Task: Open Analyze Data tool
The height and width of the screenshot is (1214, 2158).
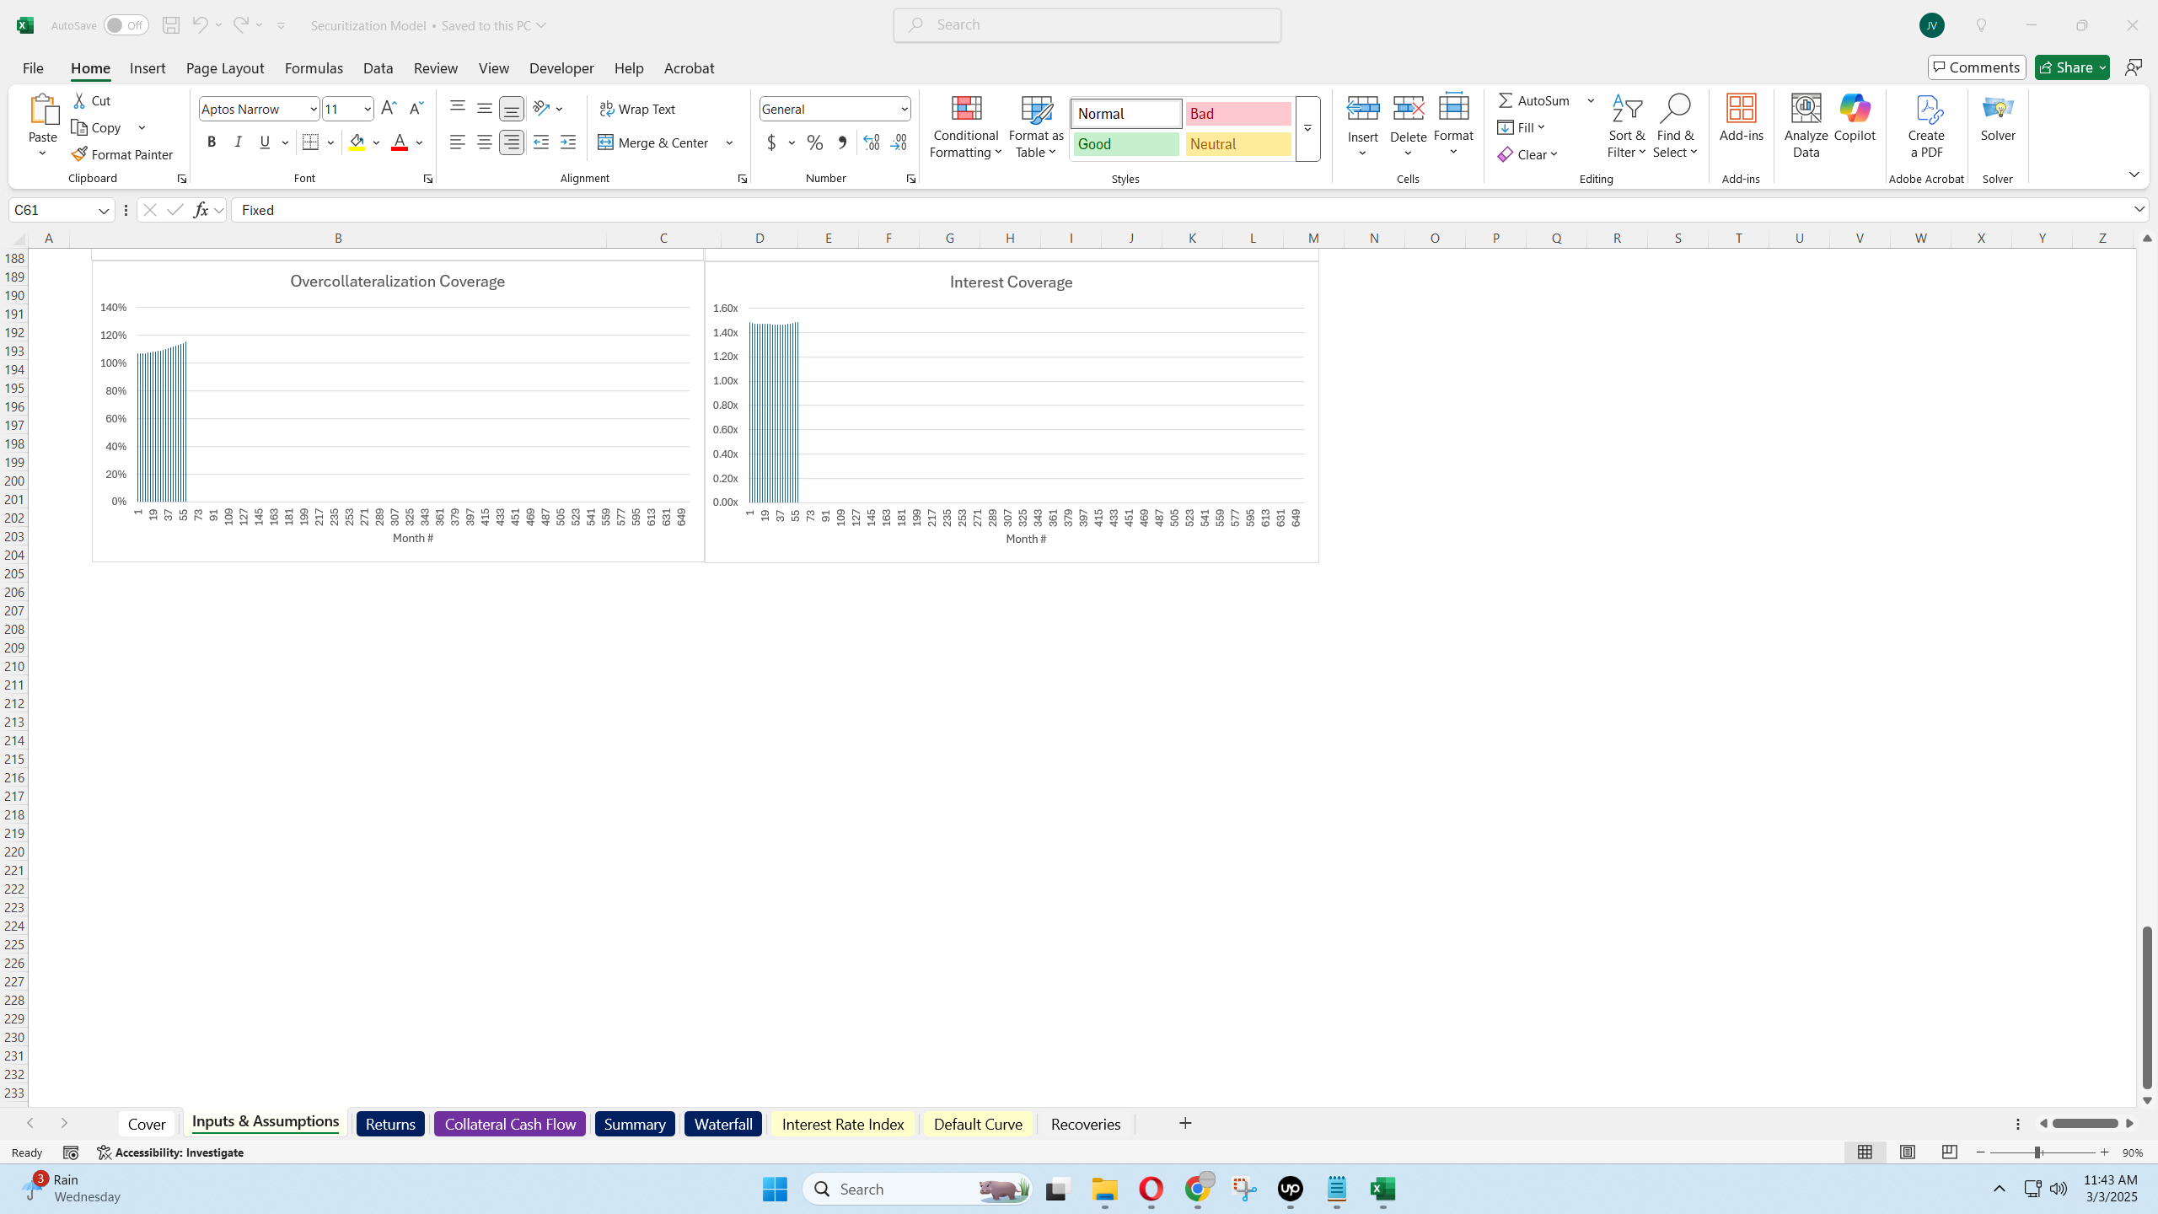Action: (1806, 126)
